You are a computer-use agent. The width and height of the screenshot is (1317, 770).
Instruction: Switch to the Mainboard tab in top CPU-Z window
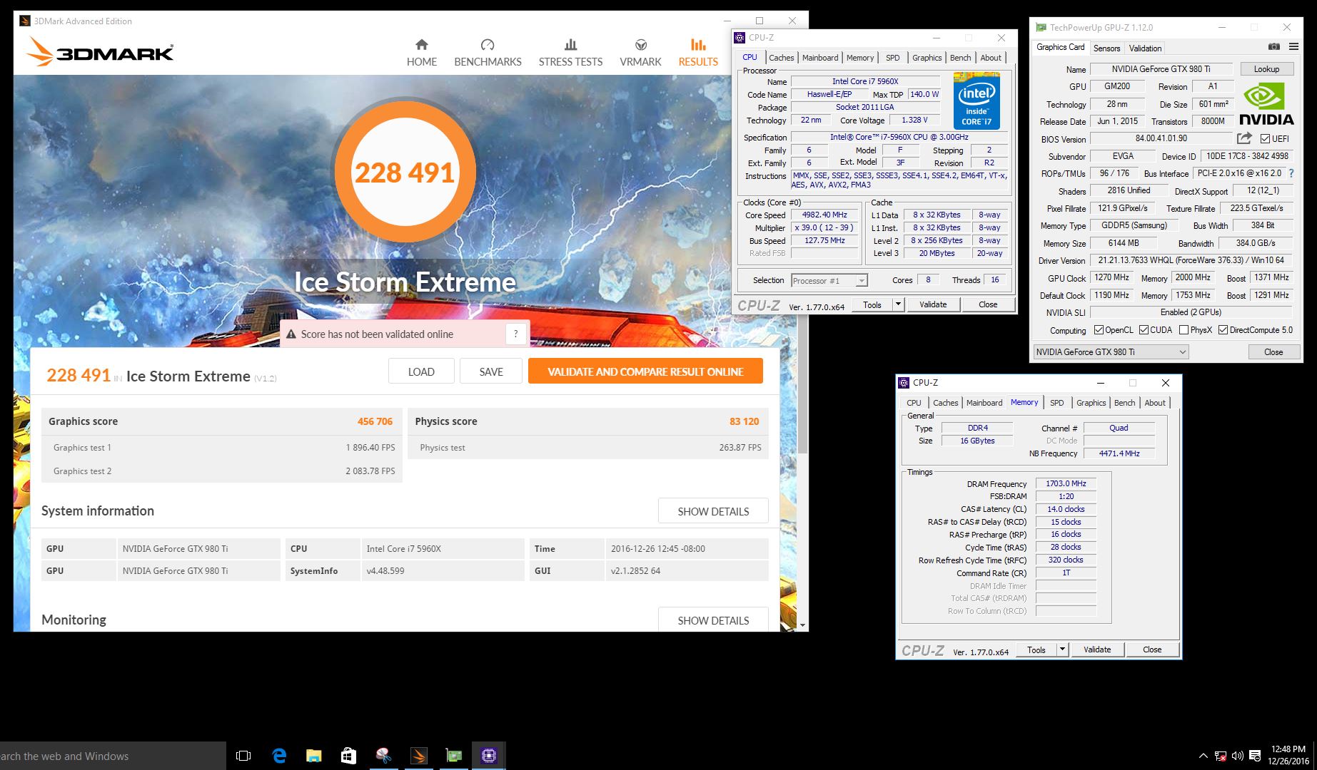click(x=820, y=58)
